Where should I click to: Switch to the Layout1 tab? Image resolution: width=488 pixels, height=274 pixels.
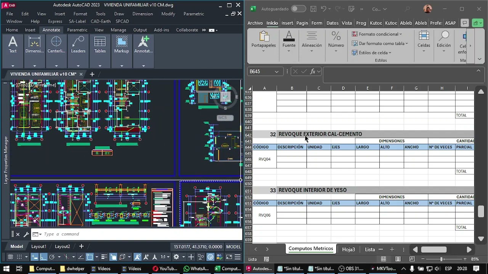coord(39,247)
